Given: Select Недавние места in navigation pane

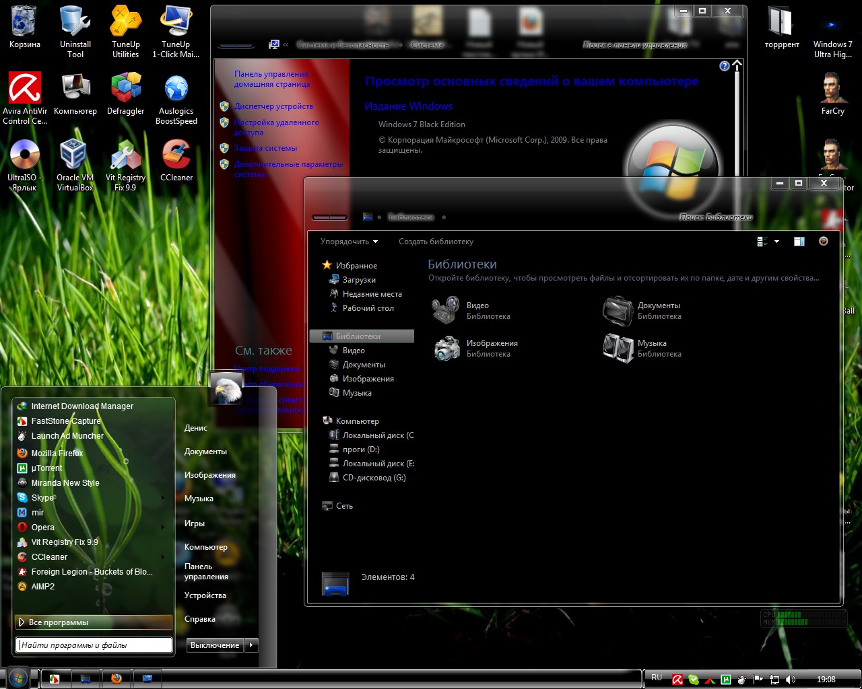Looking at the screenshot, I should [x=372, y=294].
